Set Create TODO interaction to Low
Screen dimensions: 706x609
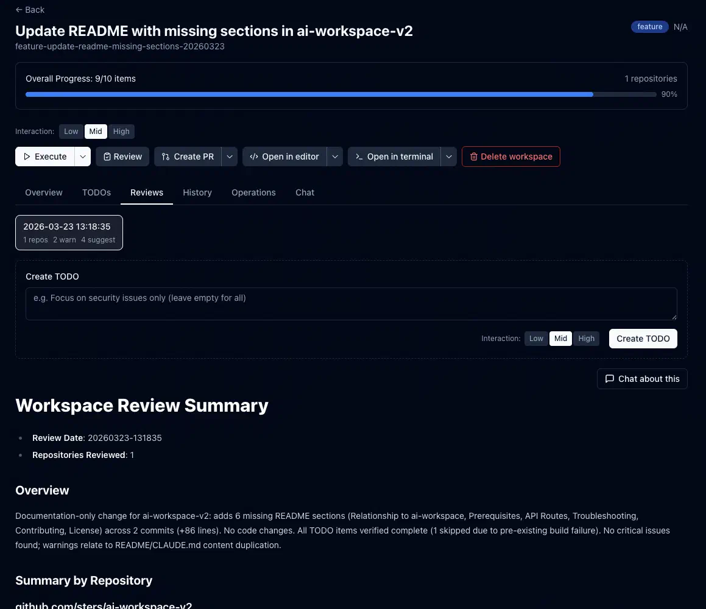pos(536,339)
